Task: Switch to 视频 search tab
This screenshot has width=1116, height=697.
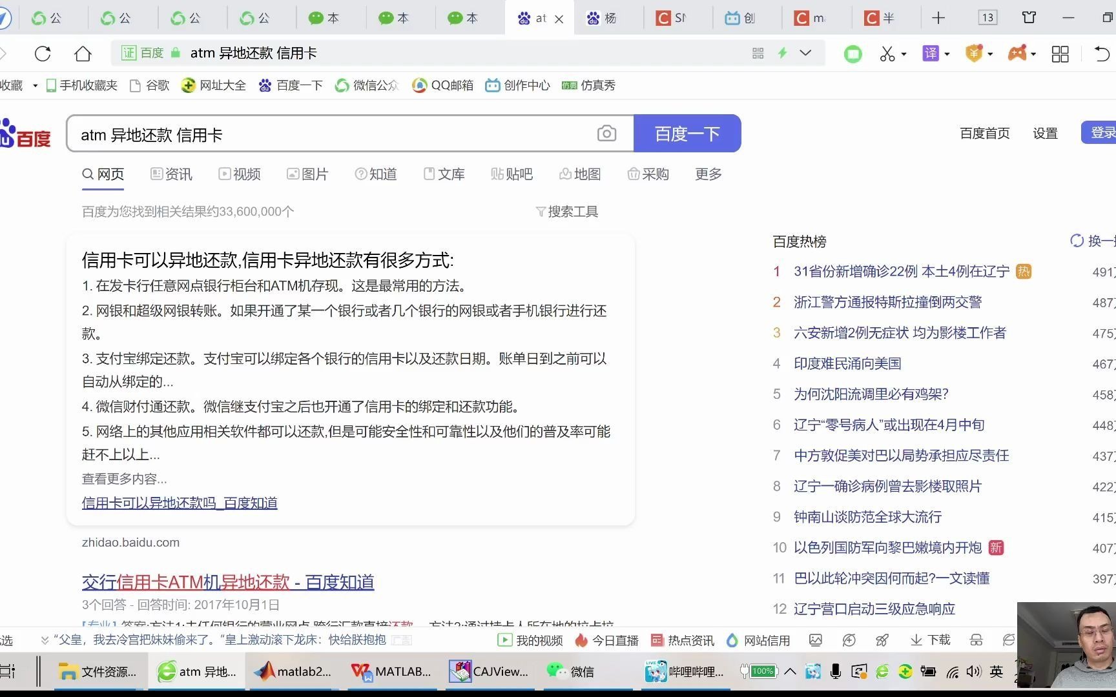Action: point(240,174)
